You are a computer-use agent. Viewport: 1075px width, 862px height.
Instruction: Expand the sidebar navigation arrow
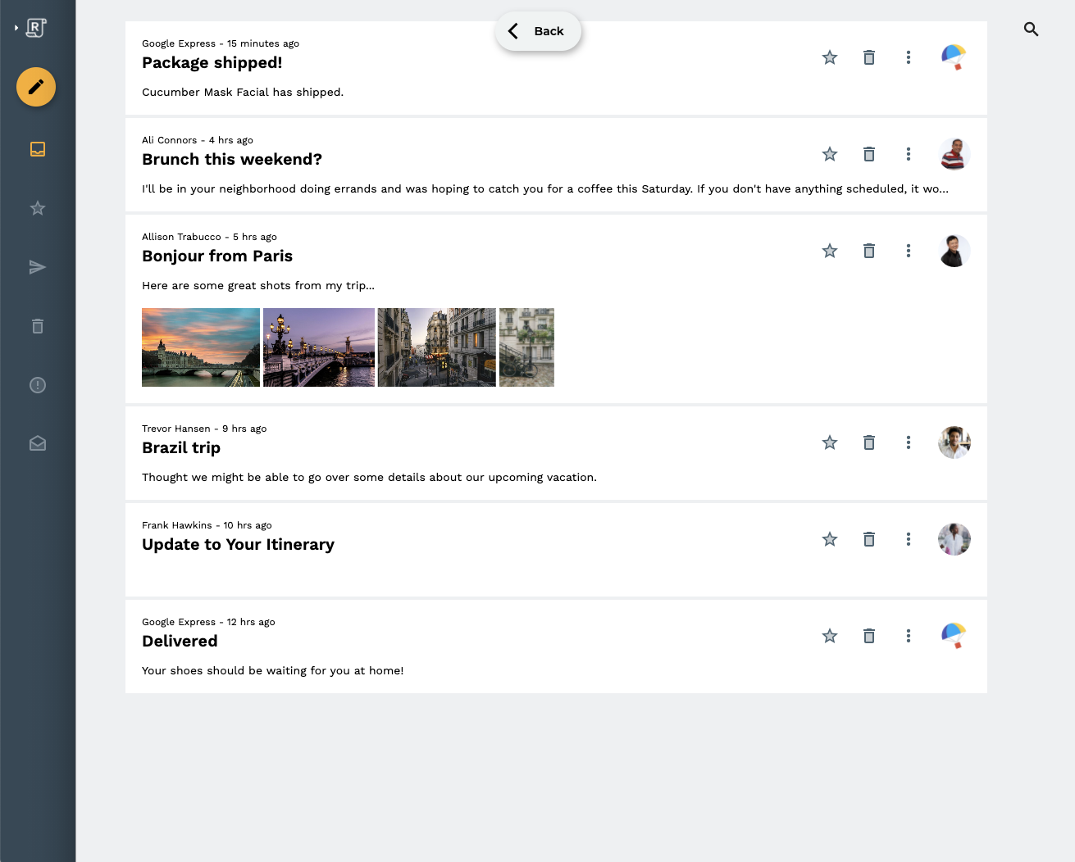[x=15, y=27]
